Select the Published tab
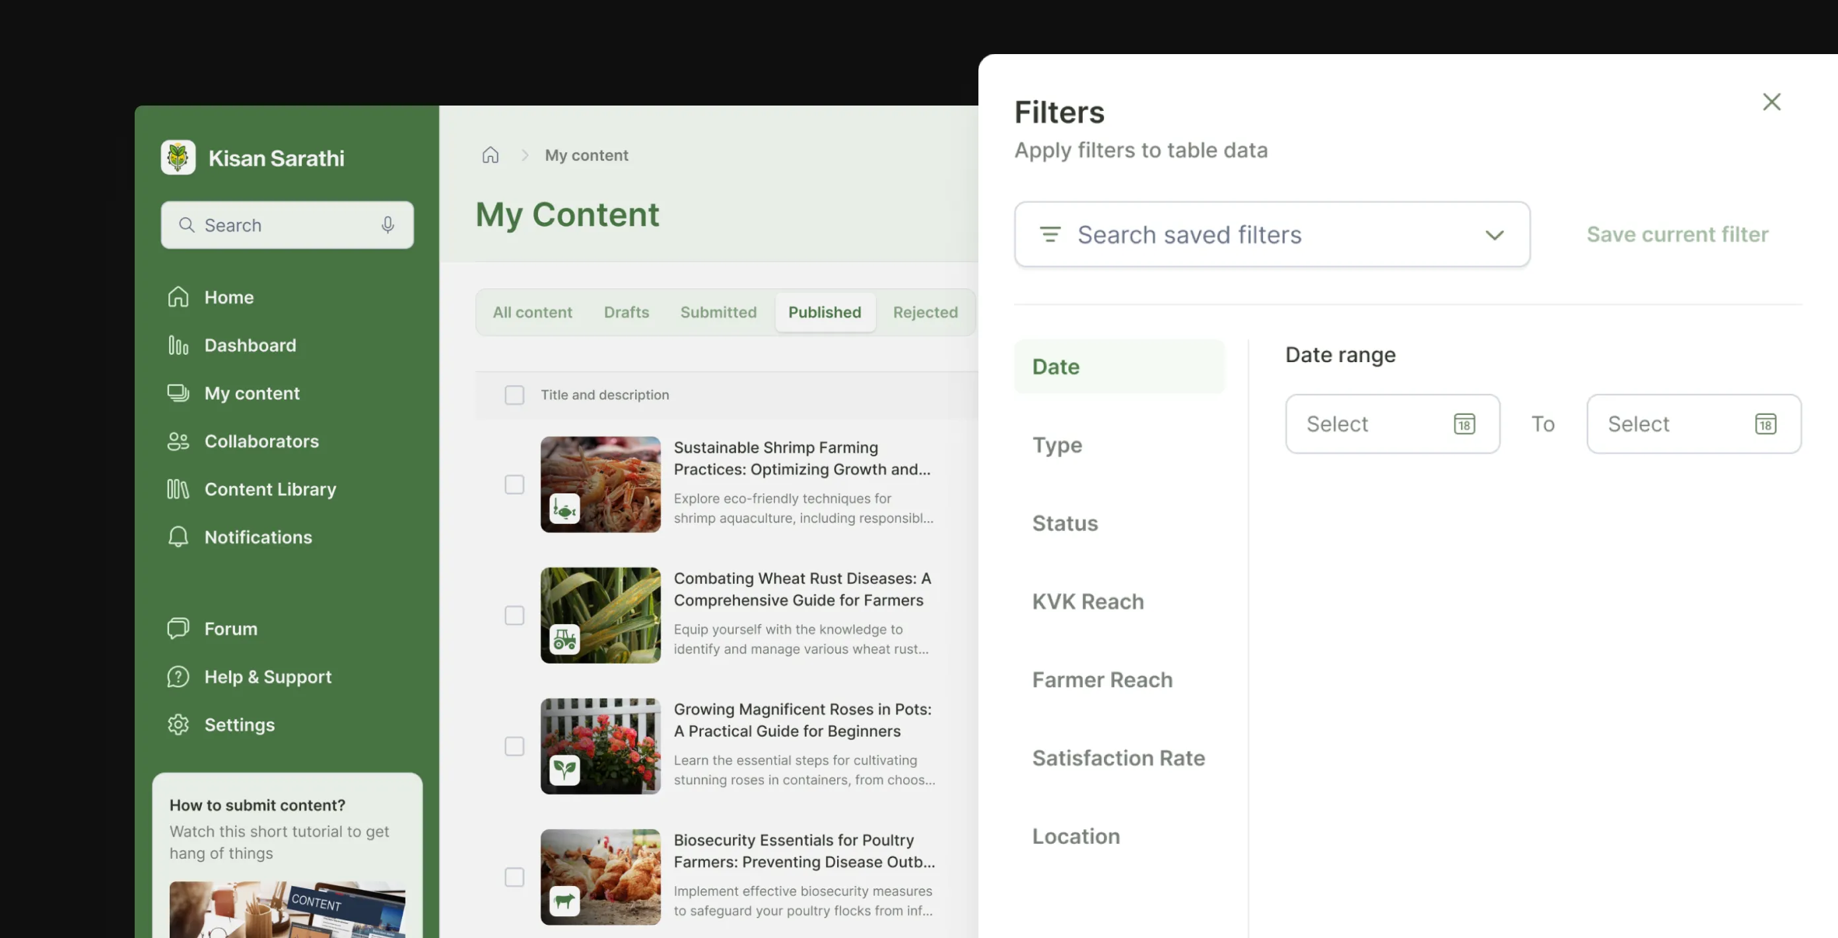 coord(824,312)
